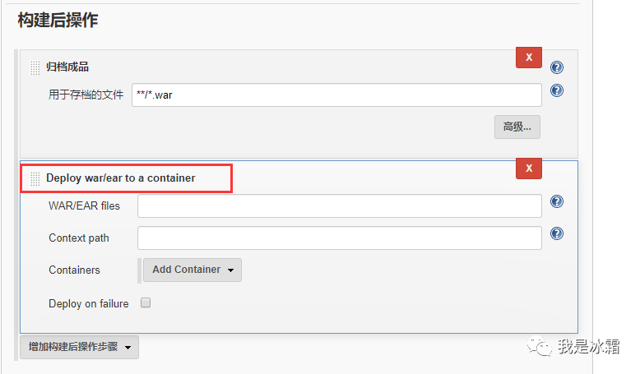Open help for the 归档成品 section
The image size is (640, 374).
click(557, 67)
